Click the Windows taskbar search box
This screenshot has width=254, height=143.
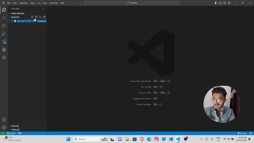coord(90,139)
